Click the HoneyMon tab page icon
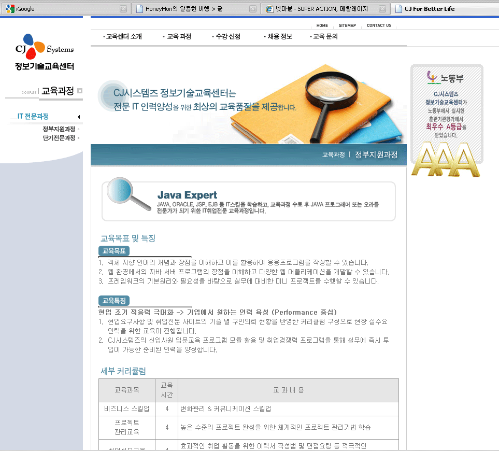The image size is (499, 451). (139, 9)
